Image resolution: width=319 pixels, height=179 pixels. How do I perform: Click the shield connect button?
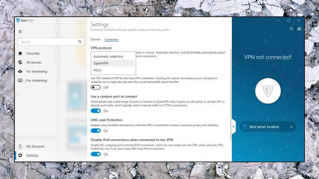point(268,91)
